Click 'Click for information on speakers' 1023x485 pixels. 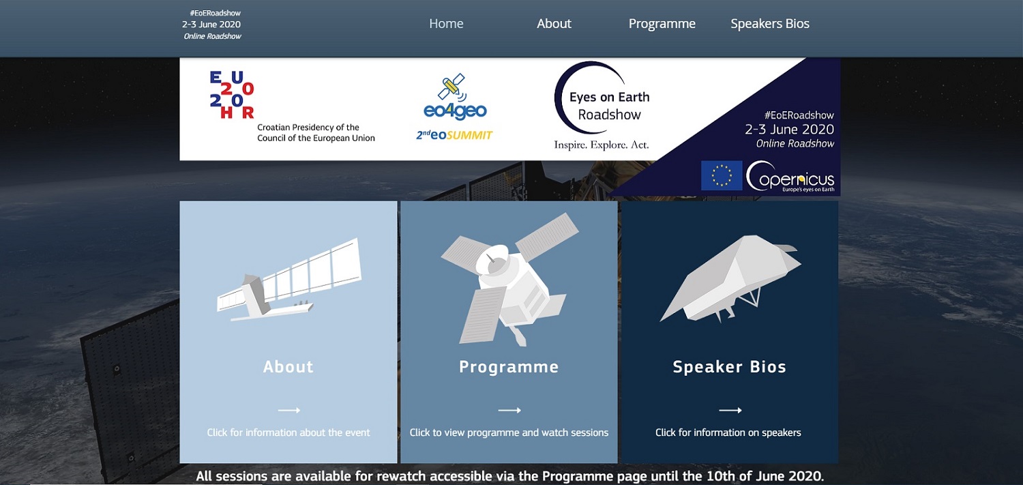728,432
